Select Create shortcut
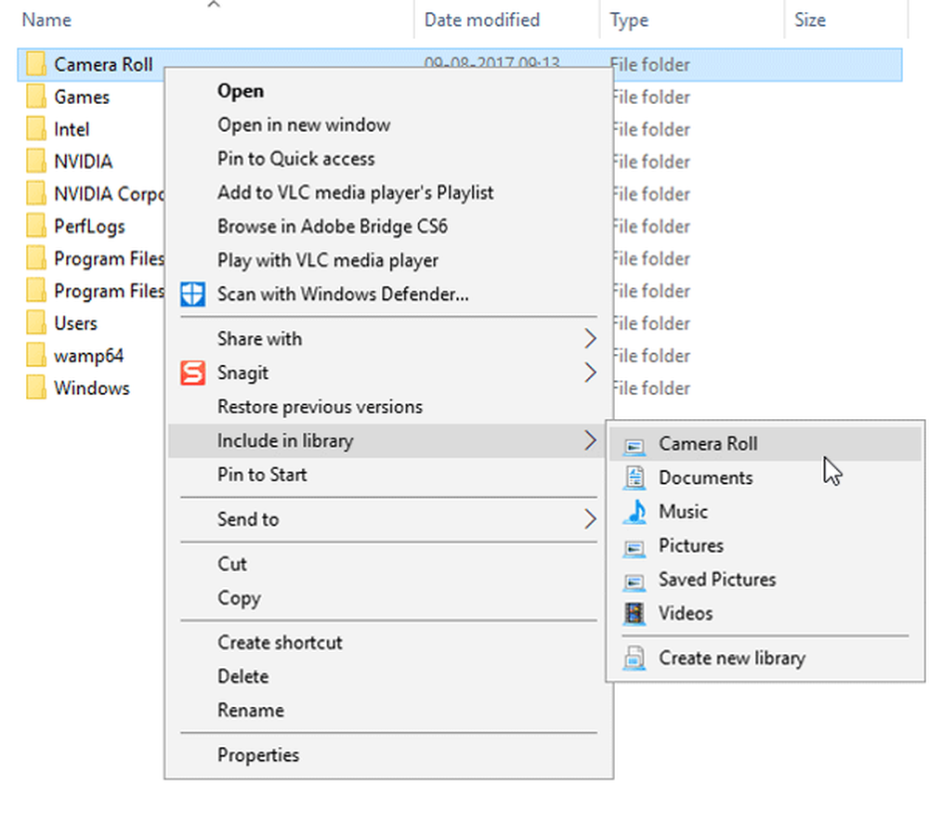This screenshot has height=837, width=929. [388, 643]
